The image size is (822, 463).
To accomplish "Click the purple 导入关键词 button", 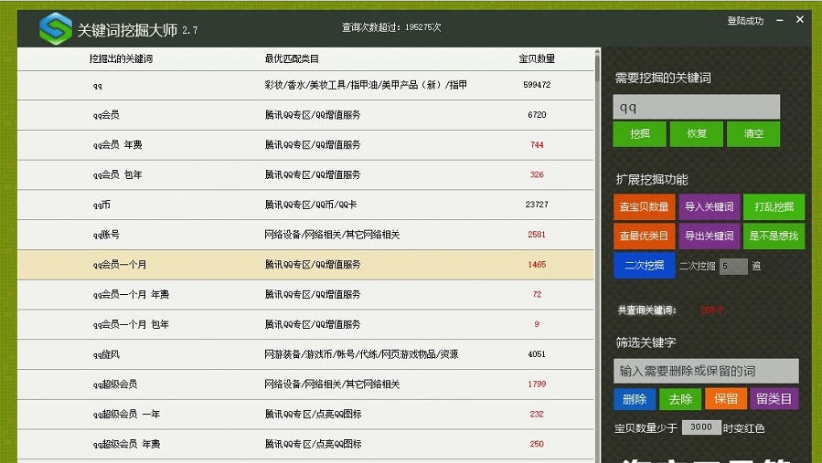I will 710,207.
